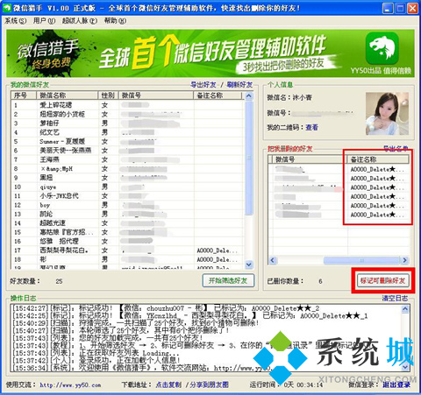The height and width of the screenshot is (395, 421).
Task: Select the first A0000_Delete★ row in the deleted list
Action: [339, 169]
